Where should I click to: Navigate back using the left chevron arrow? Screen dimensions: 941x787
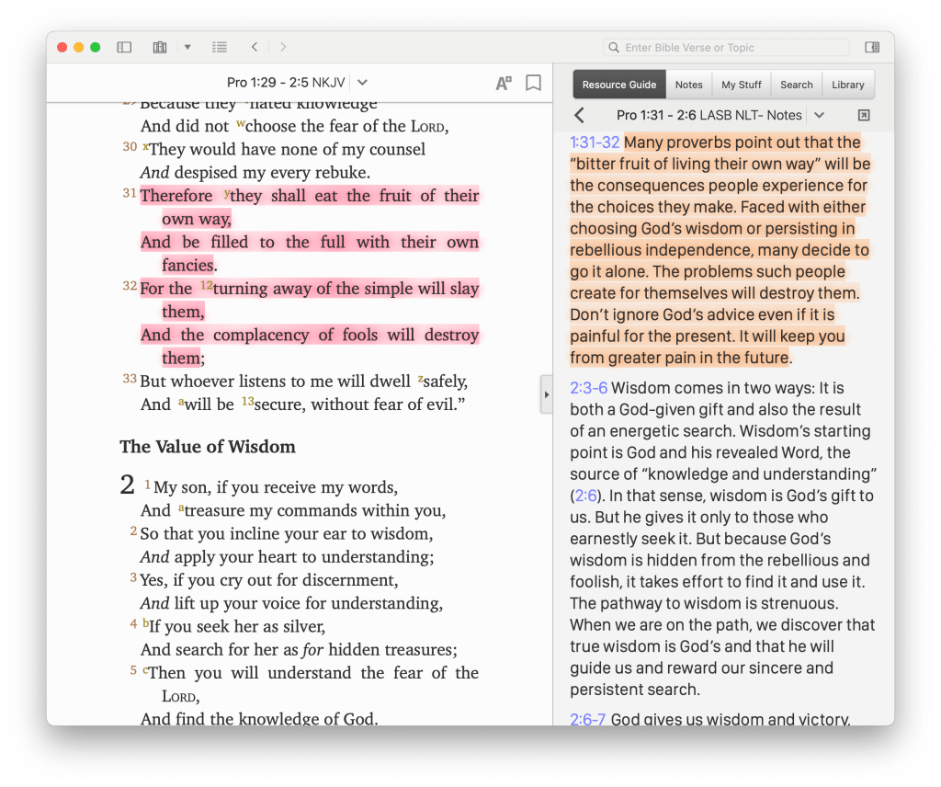pyautogui.click(x=255, y=47)
